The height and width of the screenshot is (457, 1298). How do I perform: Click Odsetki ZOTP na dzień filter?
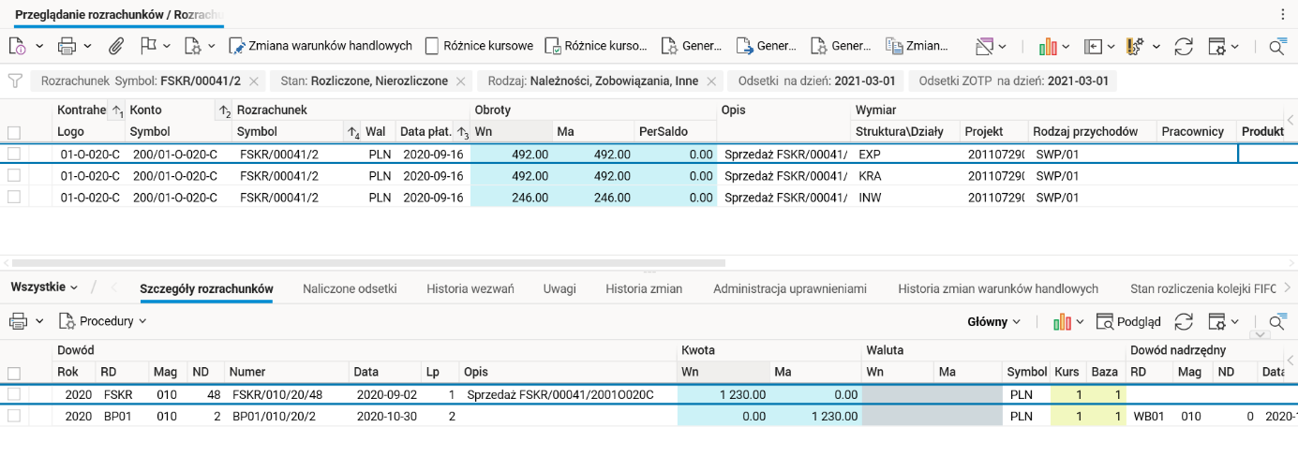(x=1013, y=81)
